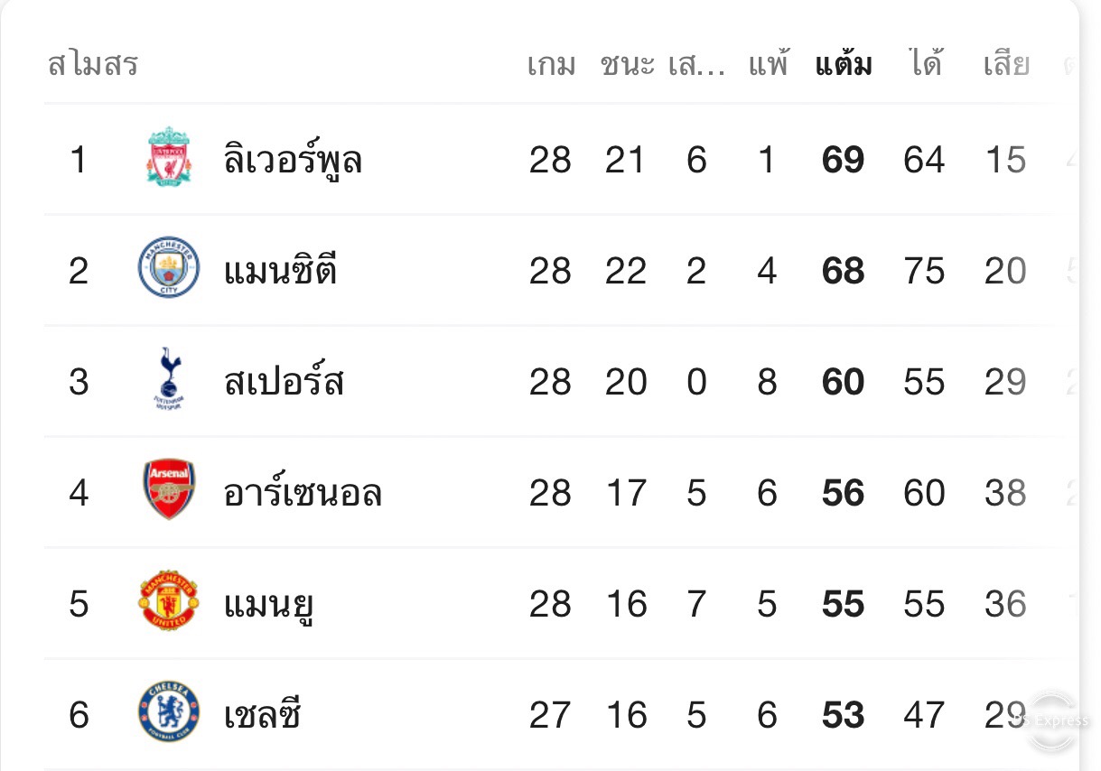Open the ลิเวอร์พูล team name link

294,160
